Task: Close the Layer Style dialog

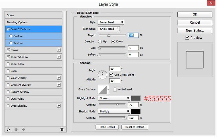Action: (x=211, y=3)
